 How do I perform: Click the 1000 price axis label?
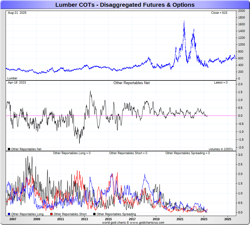click(242, 44)
